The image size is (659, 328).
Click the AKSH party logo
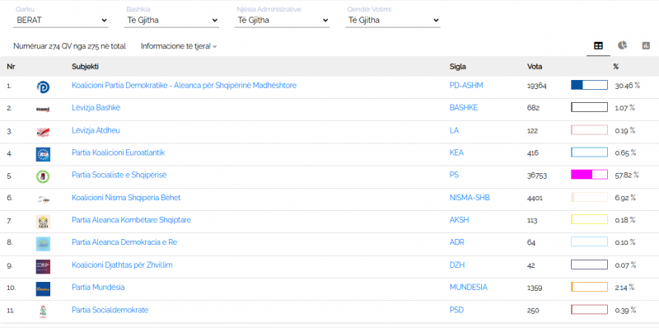(x=43, y=222)
